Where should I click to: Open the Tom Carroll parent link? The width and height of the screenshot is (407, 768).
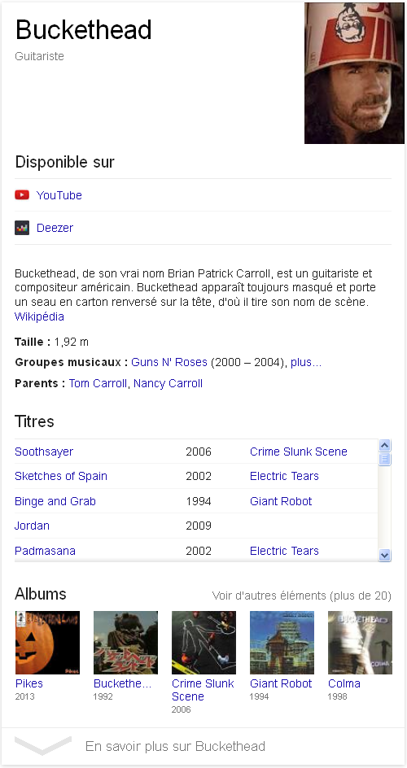point(98,383)
